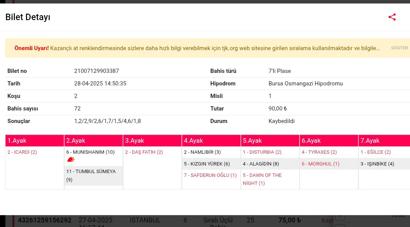Click the Misli value 1

tap(270, 96)
